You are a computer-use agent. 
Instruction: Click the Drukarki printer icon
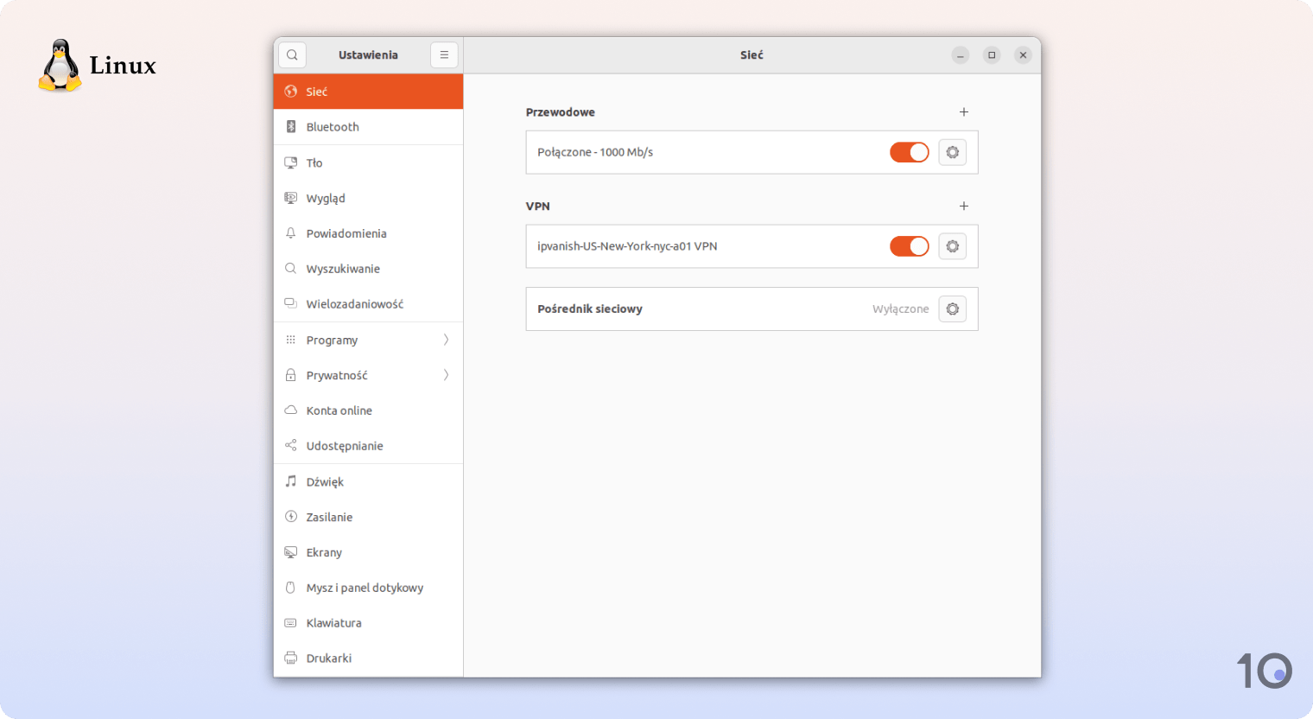(291, 659)
